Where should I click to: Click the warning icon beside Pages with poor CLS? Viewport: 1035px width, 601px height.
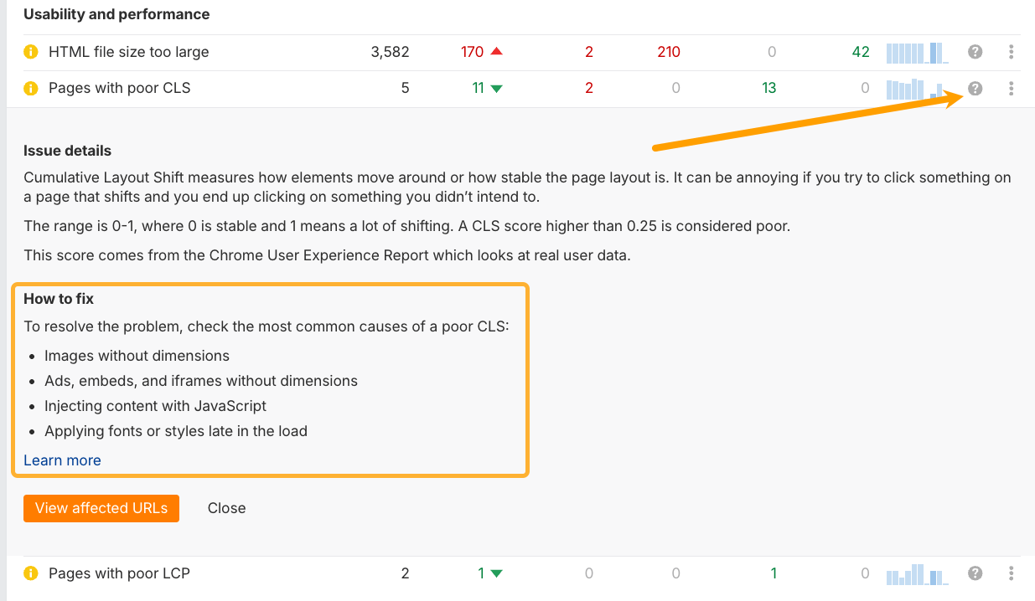[x=30, y=88]
